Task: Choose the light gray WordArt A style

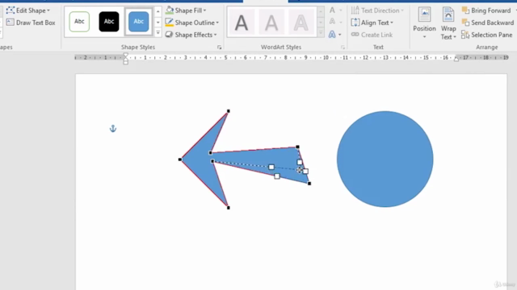Action: [x=271, y=23]
